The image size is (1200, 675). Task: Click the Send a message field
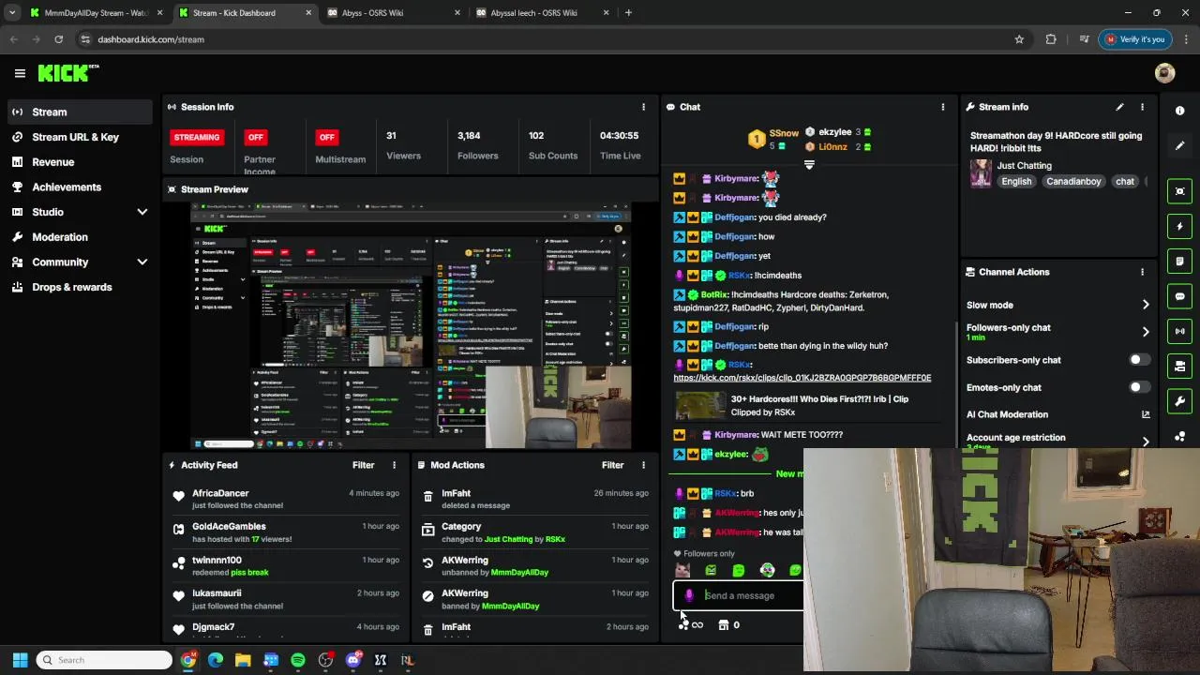(x=740, y=595)
